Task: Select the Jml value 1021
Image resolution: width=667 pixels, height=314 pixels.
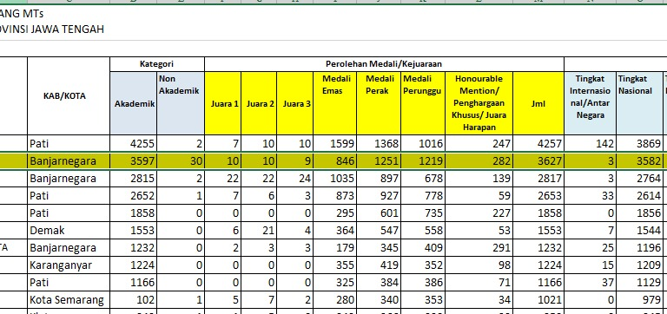Action: tap(538, 300)
